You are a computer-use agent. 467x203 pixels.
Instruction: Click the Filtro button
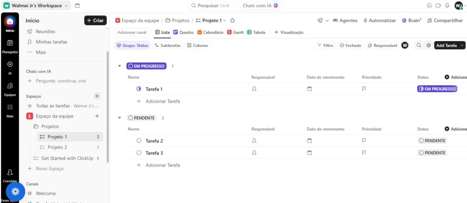coord(325,45)
